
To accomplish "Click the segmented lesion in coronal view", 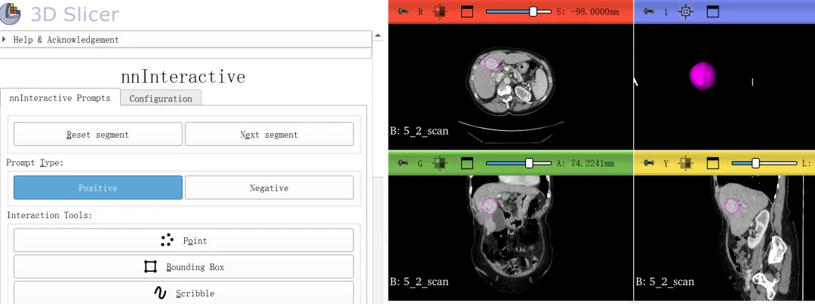I will coord(489,206).
